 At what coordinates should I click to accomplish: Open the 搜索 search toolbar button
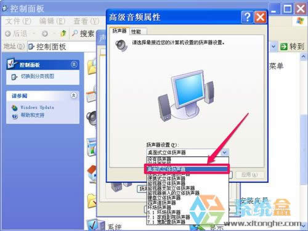83,33
